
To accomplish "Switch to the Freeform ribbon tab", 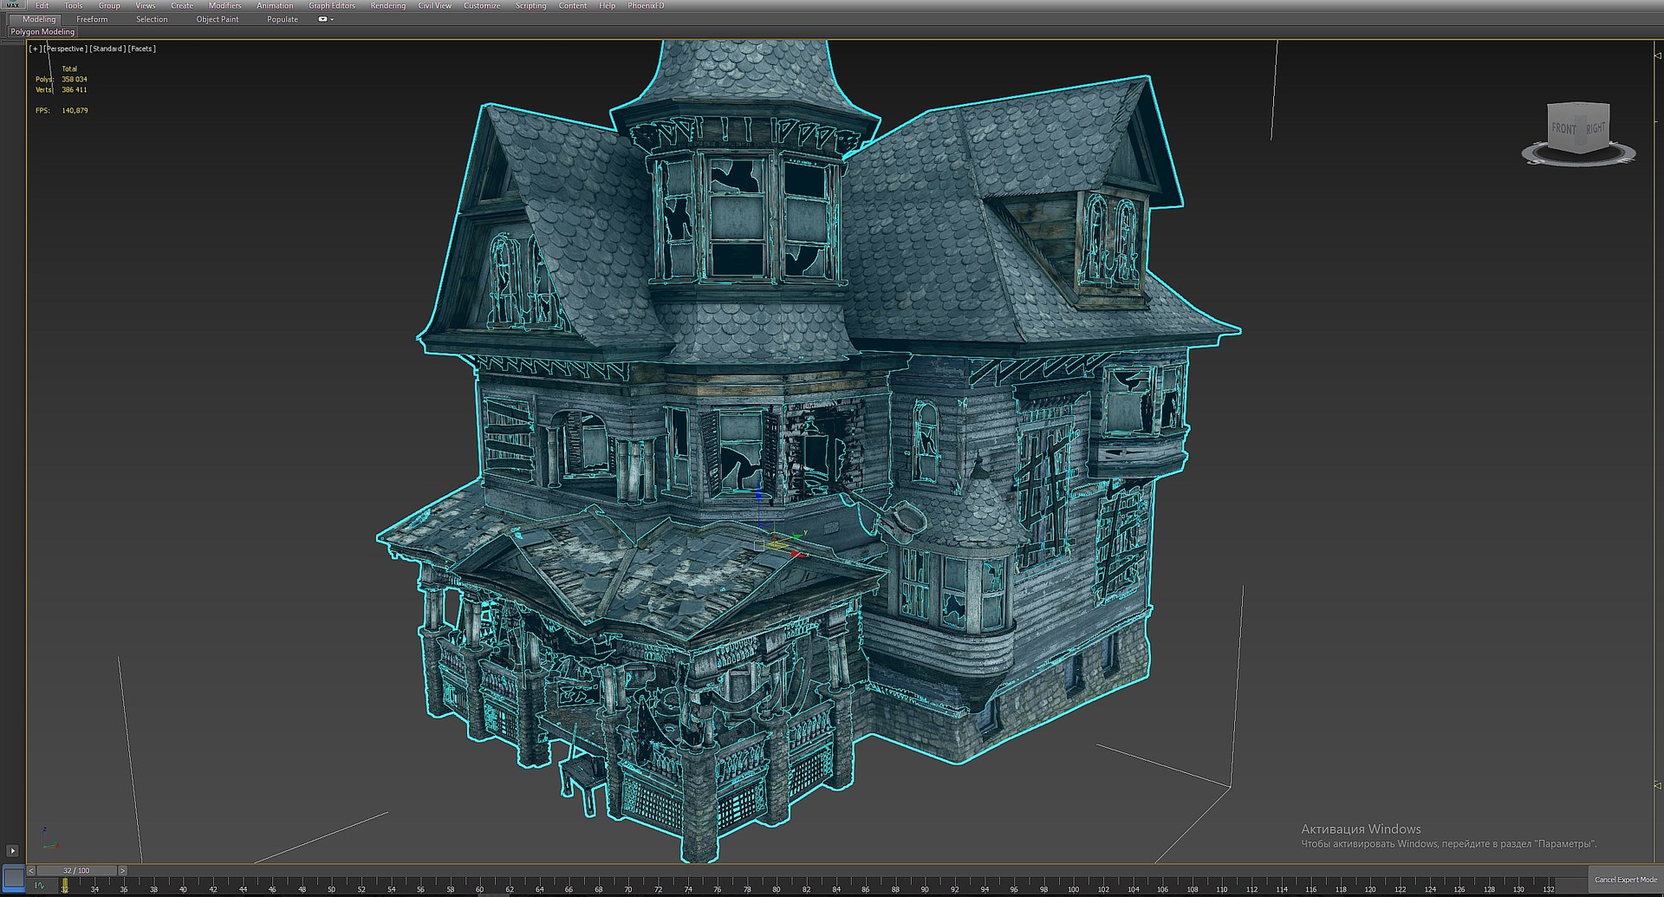I will [x=92, y=19].
